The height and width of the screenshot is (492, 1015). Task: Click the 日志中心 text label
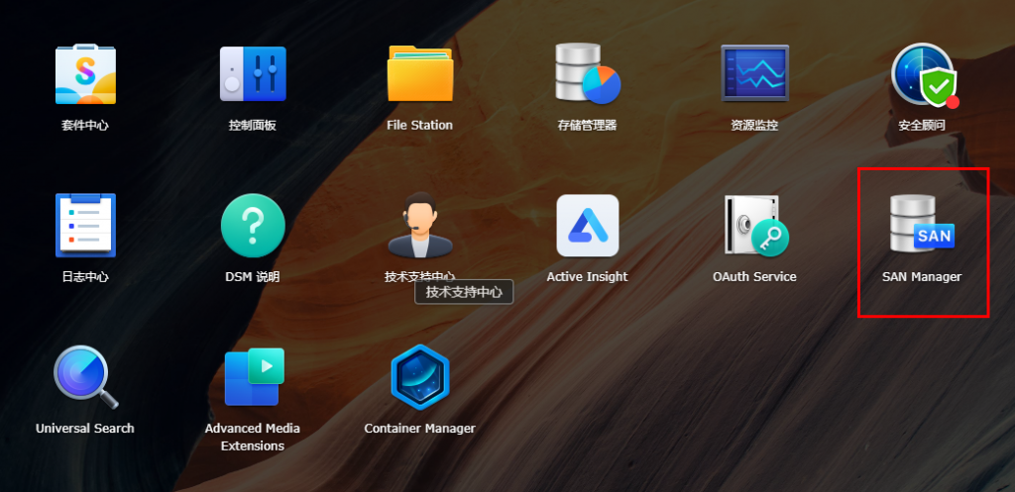click(85, 277)
